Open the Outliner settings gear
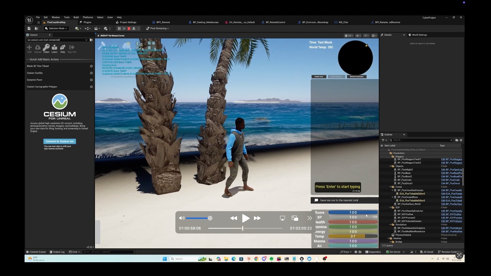Viewport: 491px width, 276px height. coord(461,140)
